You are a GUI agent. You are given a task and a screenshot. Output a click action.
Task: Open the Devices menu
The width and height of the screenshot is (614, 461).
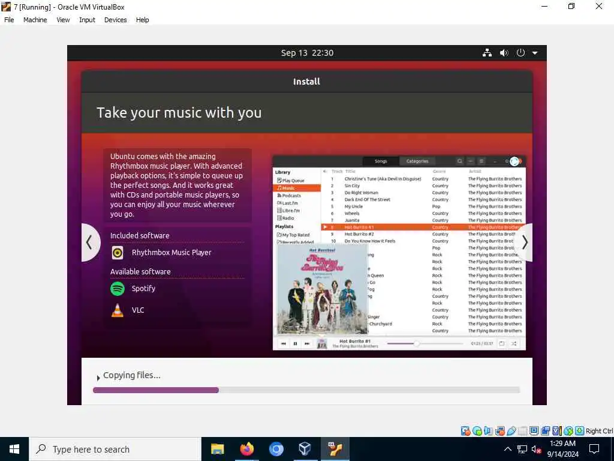(115, 20)
